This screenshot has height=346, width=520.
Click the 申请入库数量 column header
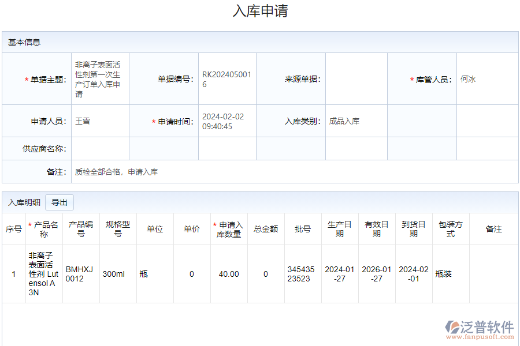(228, 228)
